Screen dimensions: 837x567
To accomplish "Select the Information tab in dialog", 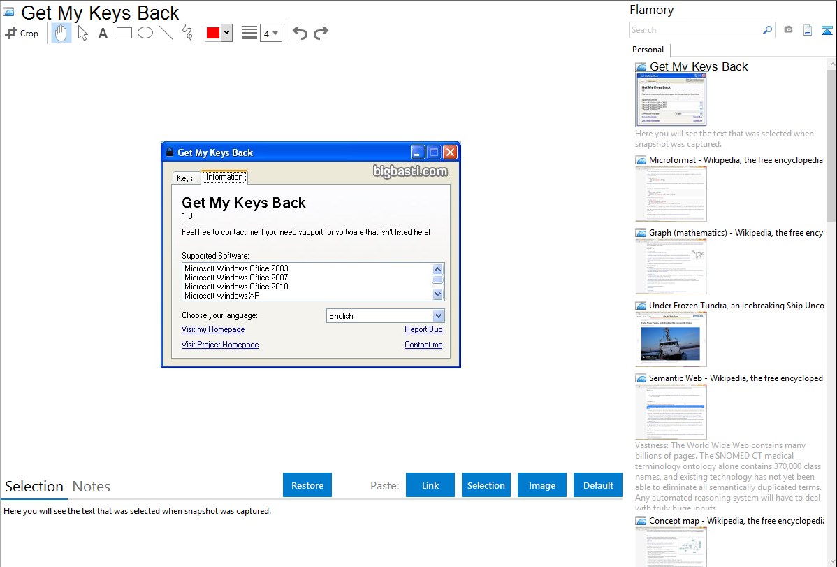I will coord(224,177).
